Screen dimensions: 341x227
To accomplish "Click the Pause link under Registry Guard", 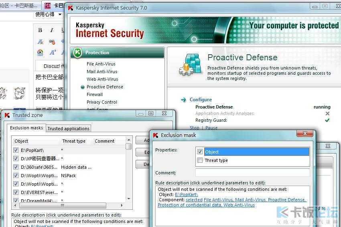I will coord(211,128).
